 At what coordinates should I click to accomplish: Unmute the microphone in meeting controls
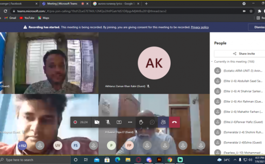(108, 122)
